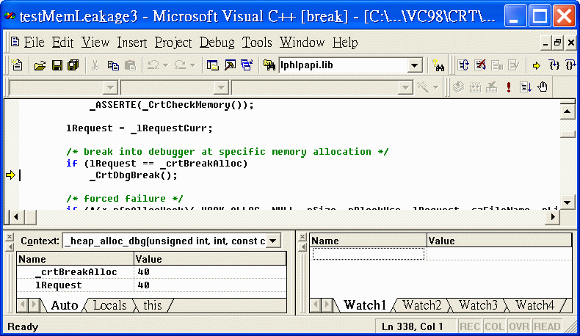Switch to the Locals tab

coord(109,305)
